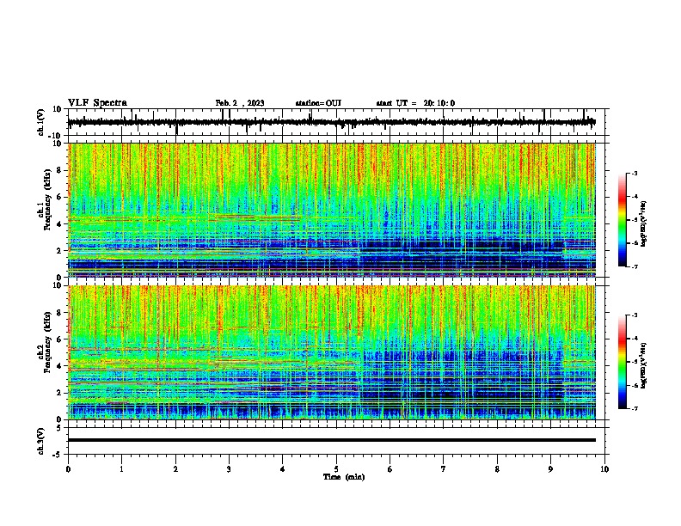Click the ch.2 color scale log(PSD) units label
681x526 pixels.
(644, 366)
